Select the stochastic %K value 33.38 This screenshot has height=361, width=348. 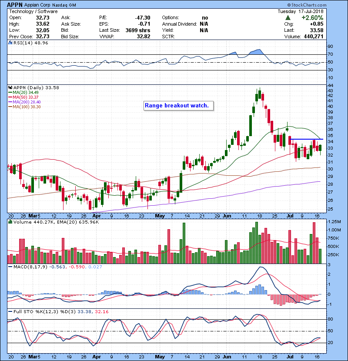[x=84, y=312]
